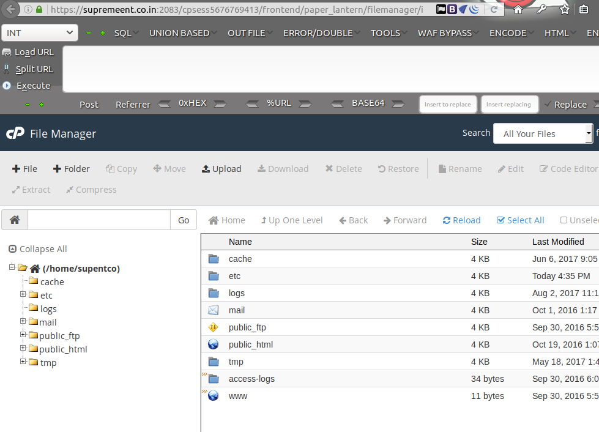Click the browser home icon
Screen dimensions: 599x432
(518, 10)
